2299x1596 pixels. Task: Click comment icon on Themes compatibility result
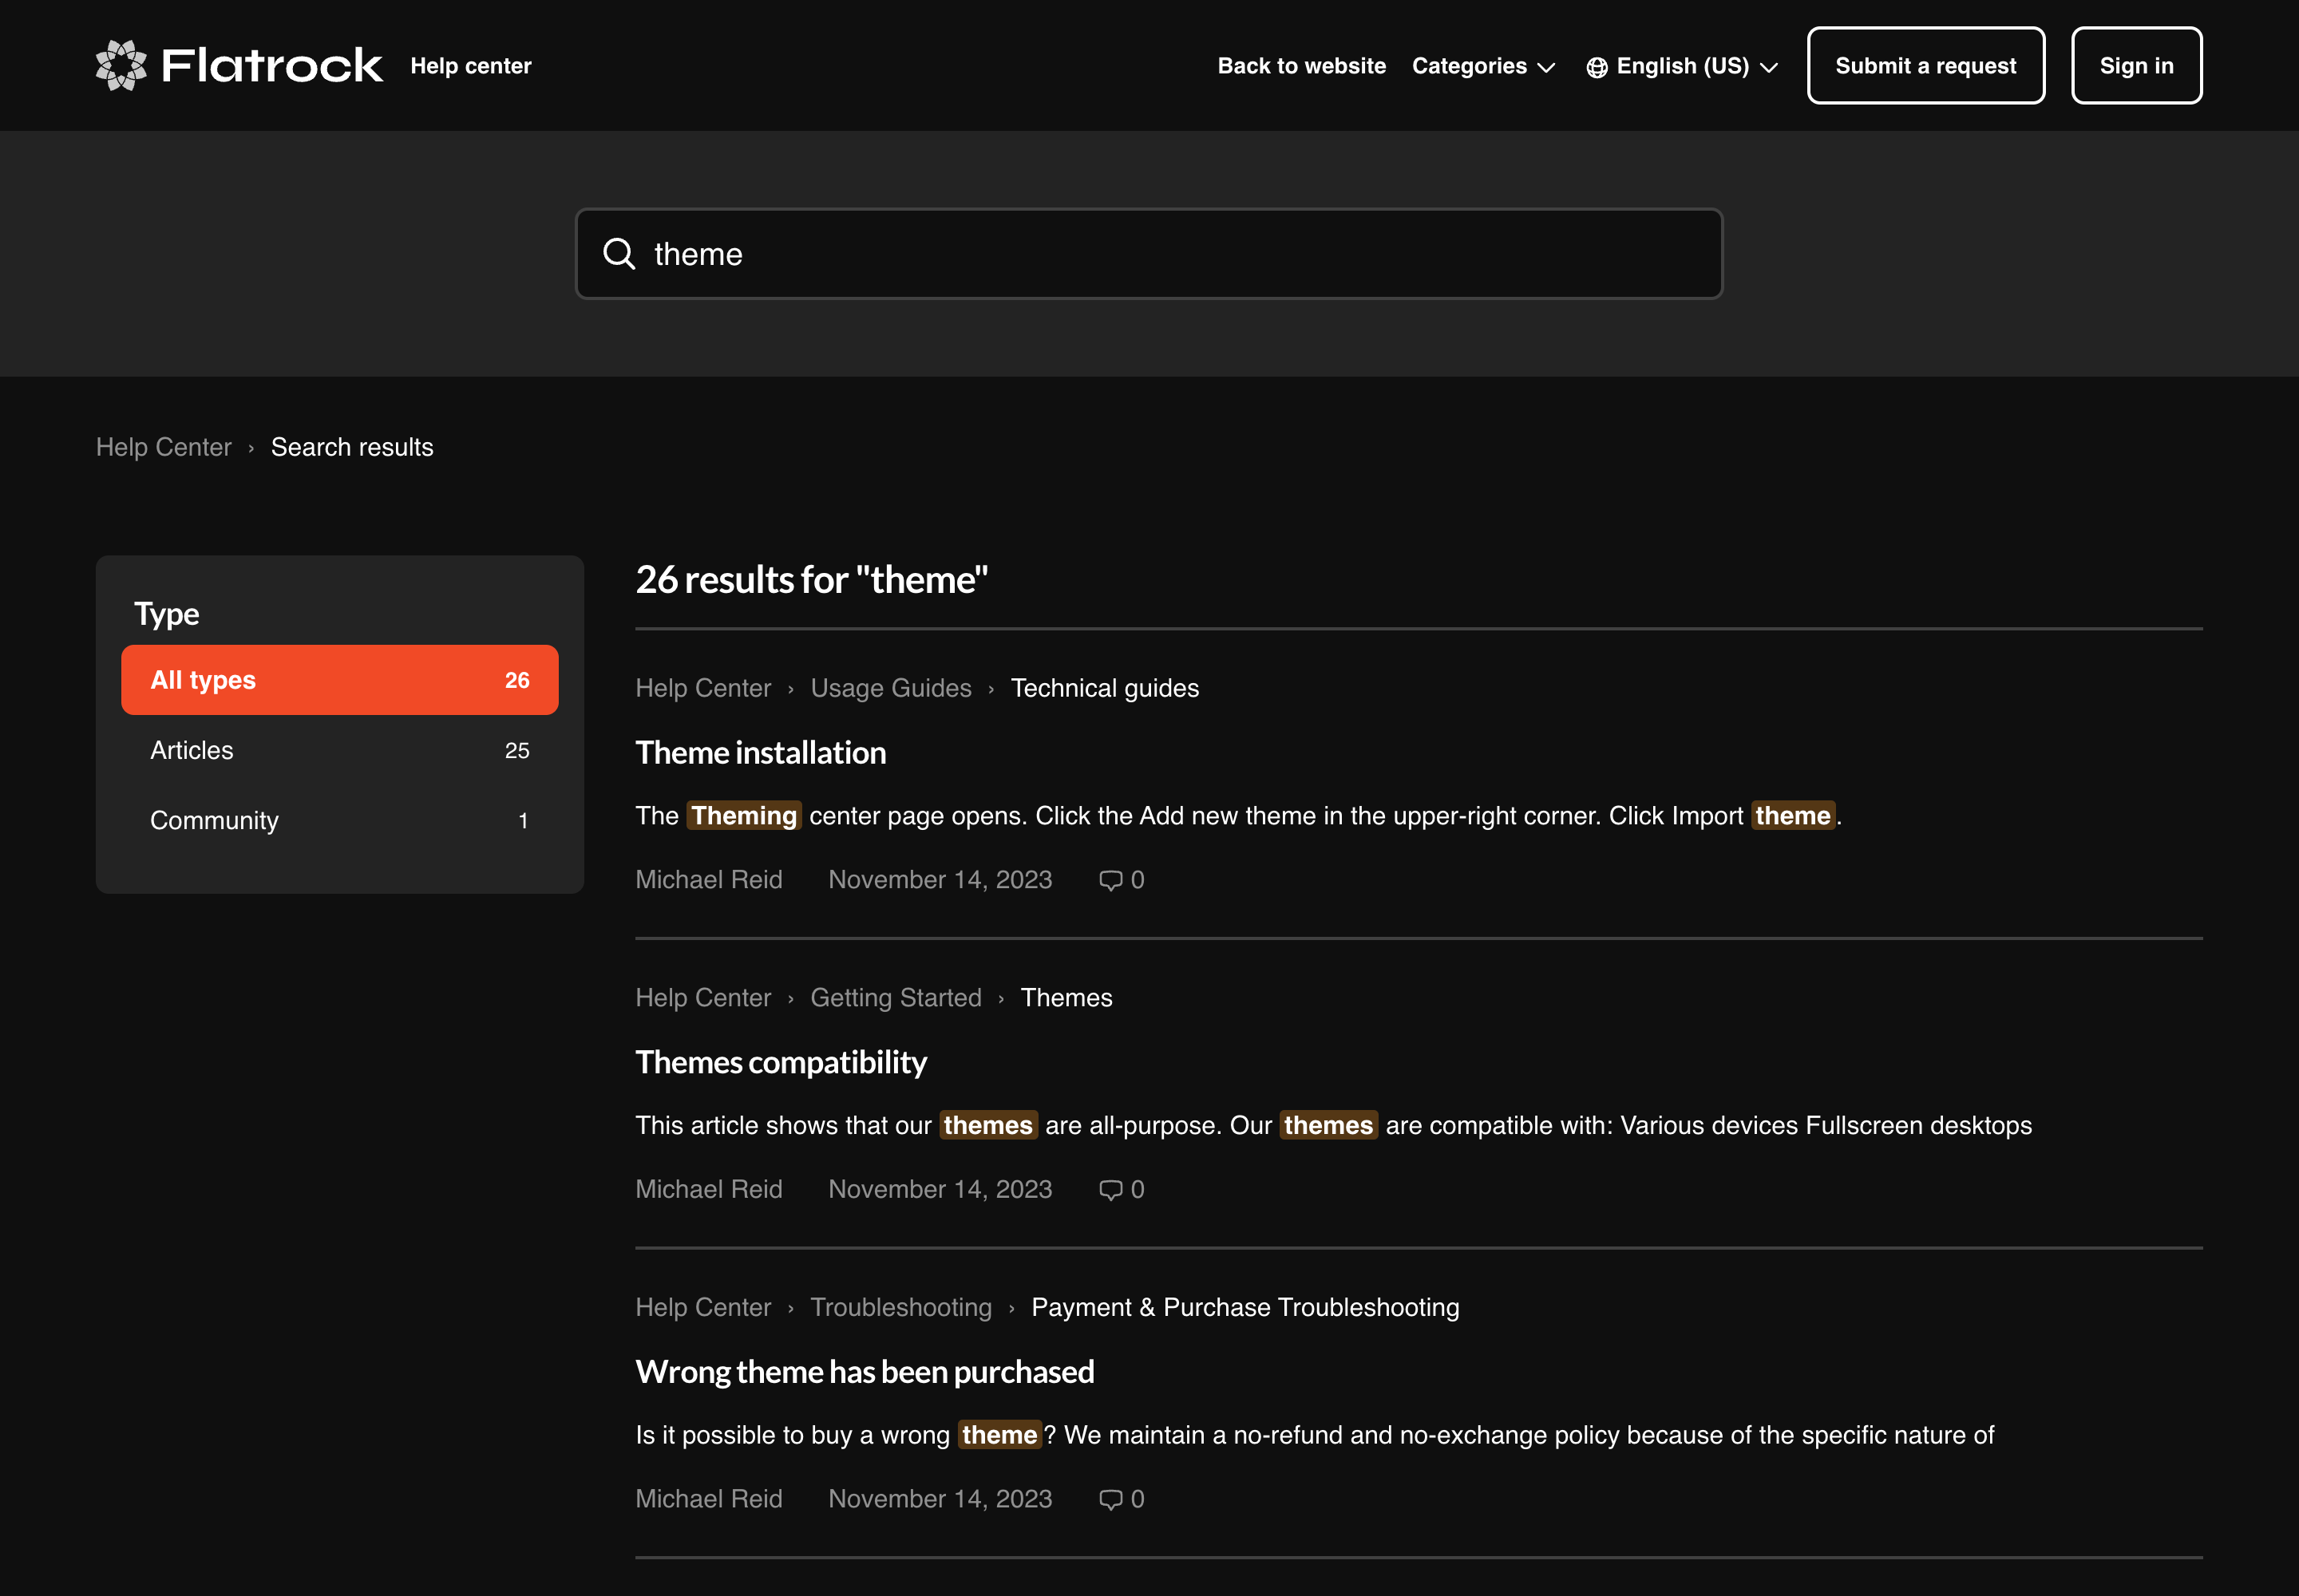[x=1110, y=1190]
